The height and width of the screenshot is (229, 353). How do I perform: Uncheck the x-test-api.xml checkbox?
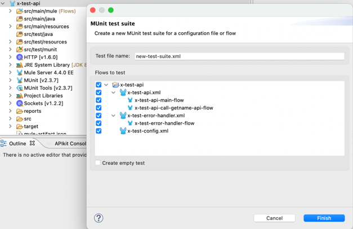[x=99, y=93]
